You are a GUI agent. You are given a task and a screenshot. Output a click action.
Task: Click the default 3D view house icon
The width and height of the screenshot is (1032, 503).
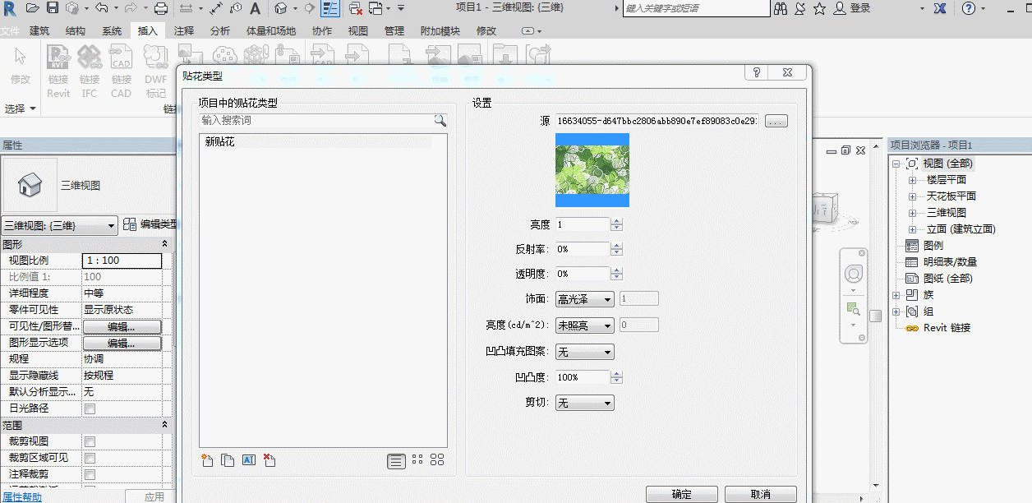(281, 8)
